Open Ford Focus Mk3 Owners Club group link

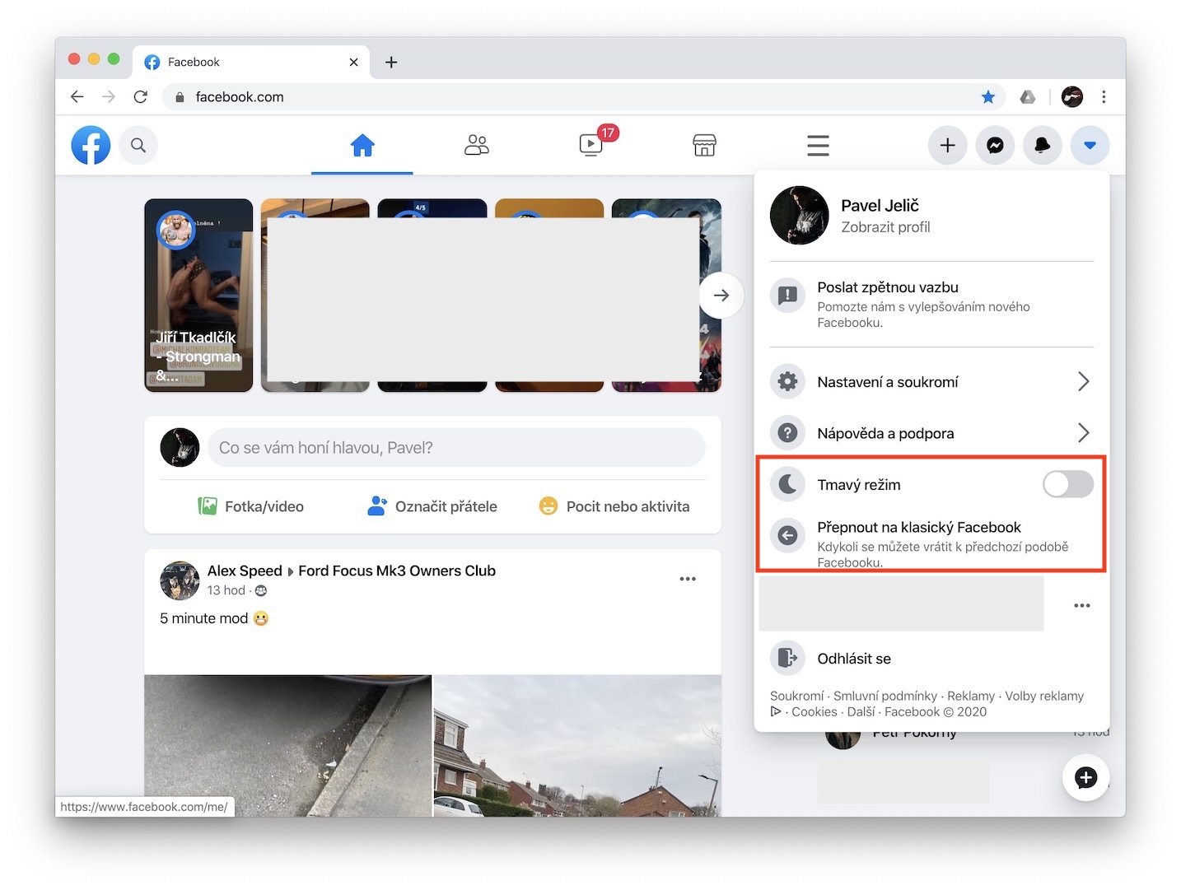pyautogui.click(x=397, y=571)
